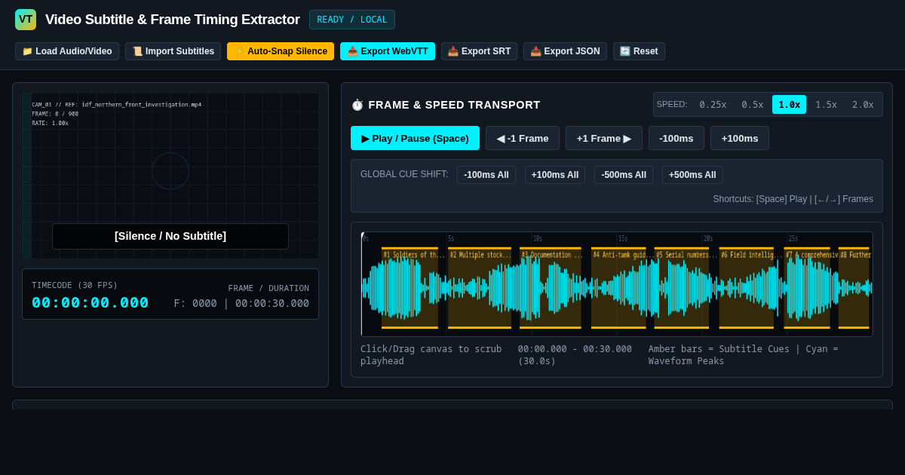Shift all cues by +100ms
The width and height of the screenshot is (905, 475).
(x=555, y=175)
